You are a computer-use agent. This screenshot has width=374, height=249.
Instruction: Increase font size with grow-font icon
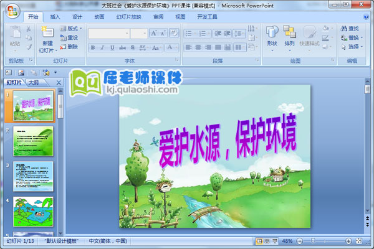[154, 34]
